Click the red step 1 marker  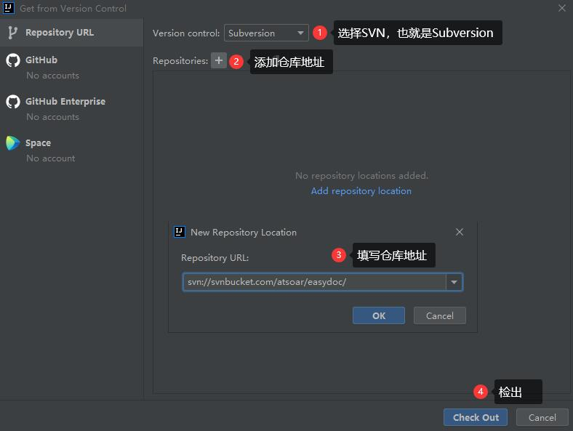coord(320,33)
